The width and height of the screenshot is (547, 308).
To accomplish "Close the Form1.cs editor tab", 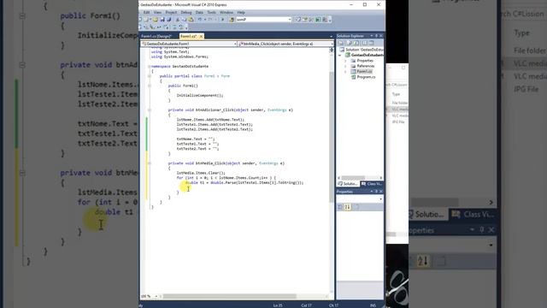I will (x=202, y=36).
